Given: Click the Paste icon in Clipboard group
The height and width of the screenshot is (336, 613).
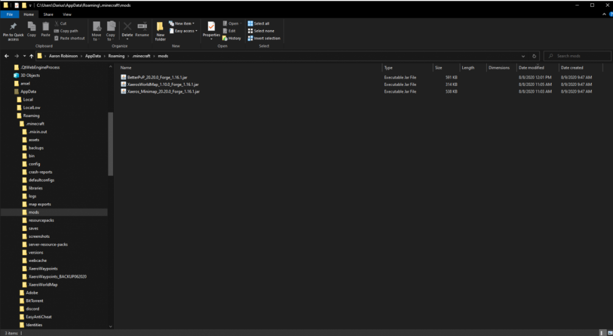Looking at the screenshot, I should pyautogui.click(x=45, y=28).
